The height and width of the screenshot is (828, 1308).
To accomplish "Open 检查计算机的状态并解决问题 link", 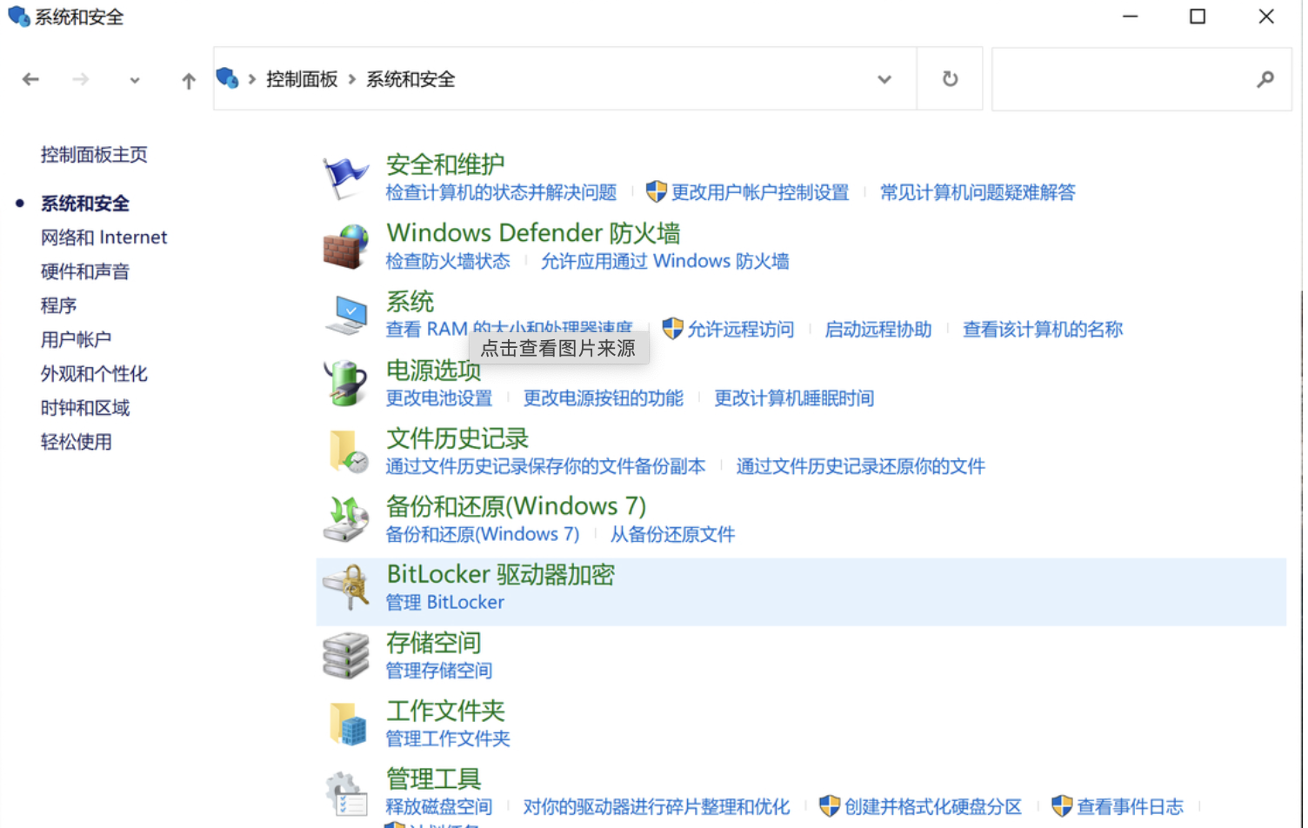I will click(501, 192).
